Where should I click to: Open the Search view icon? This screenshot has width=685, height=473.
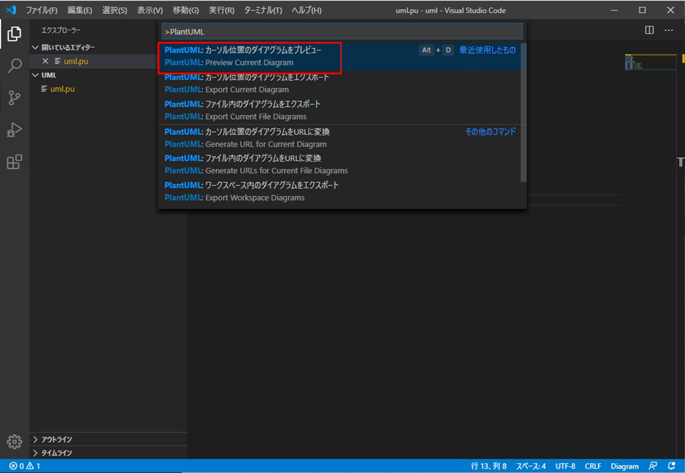pos(14,66)
